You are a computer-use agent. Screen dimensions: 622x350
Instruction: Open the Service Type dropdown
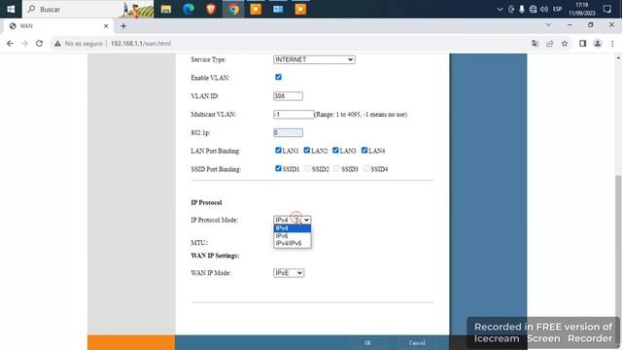(314, 59)
